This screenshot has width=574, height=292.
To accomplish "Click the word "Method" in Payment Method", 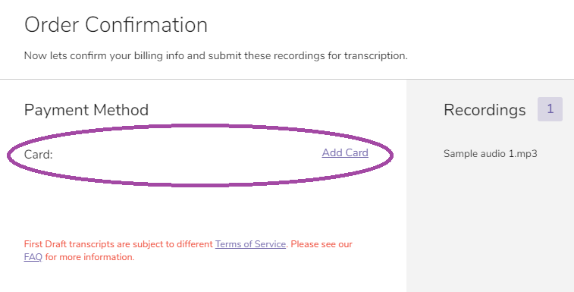I will (121, 110).
